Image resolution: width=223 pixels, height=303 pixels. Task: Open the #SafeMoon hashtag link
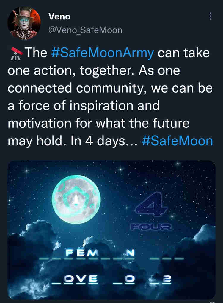(178, 141)
